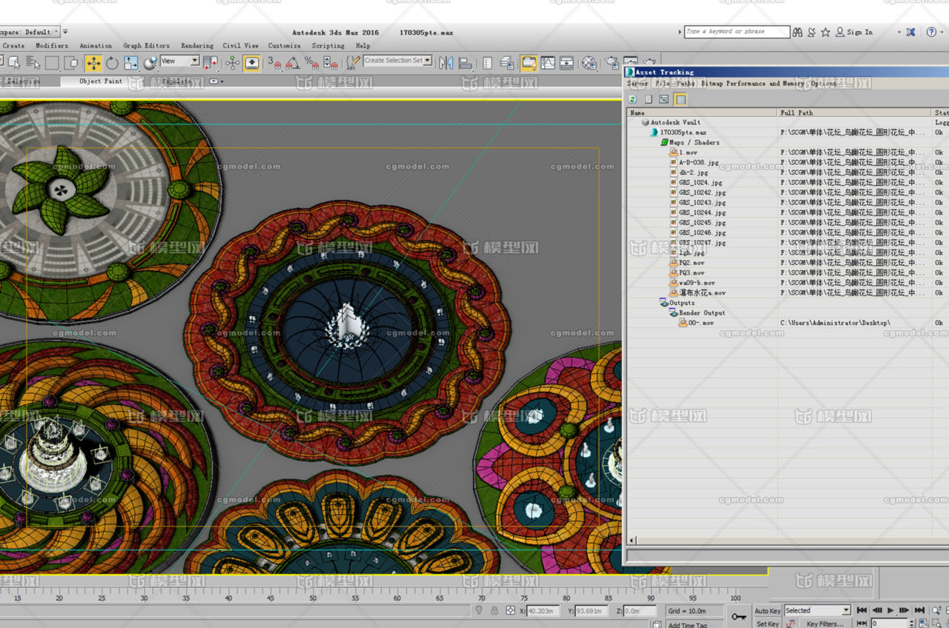Click the Status Log icon in Asset Tracking
Viewport: 949px width, 628px height.
[648, 98]
